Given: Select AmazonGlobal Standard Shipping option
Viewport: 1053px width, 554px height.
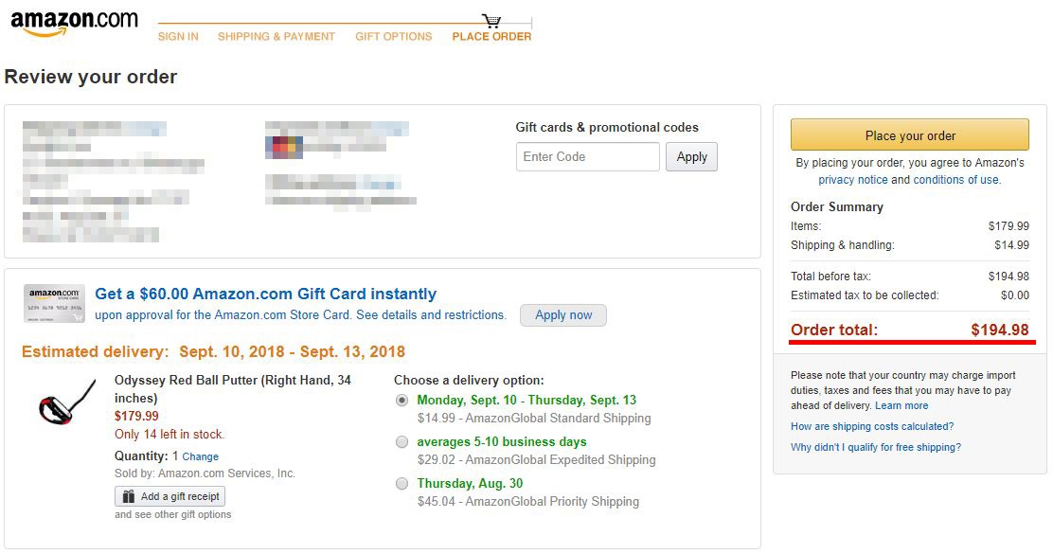Looking at the screenshot, I should click(402, 400).
